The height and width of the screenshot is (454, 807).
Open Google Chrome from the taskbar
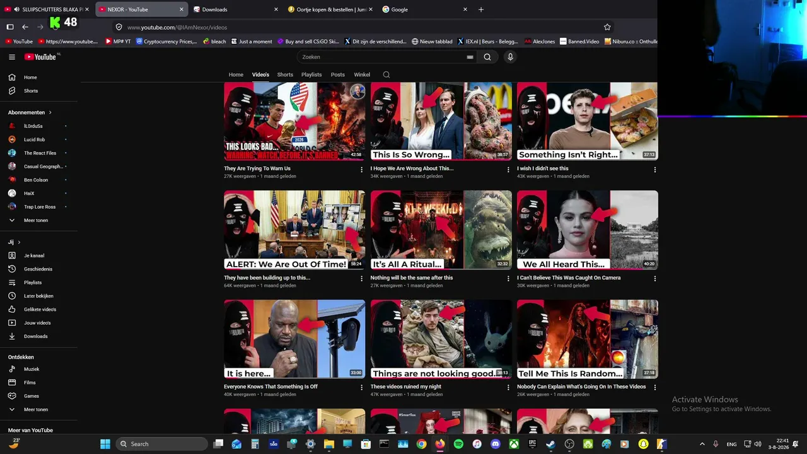(x=421, y=444)
